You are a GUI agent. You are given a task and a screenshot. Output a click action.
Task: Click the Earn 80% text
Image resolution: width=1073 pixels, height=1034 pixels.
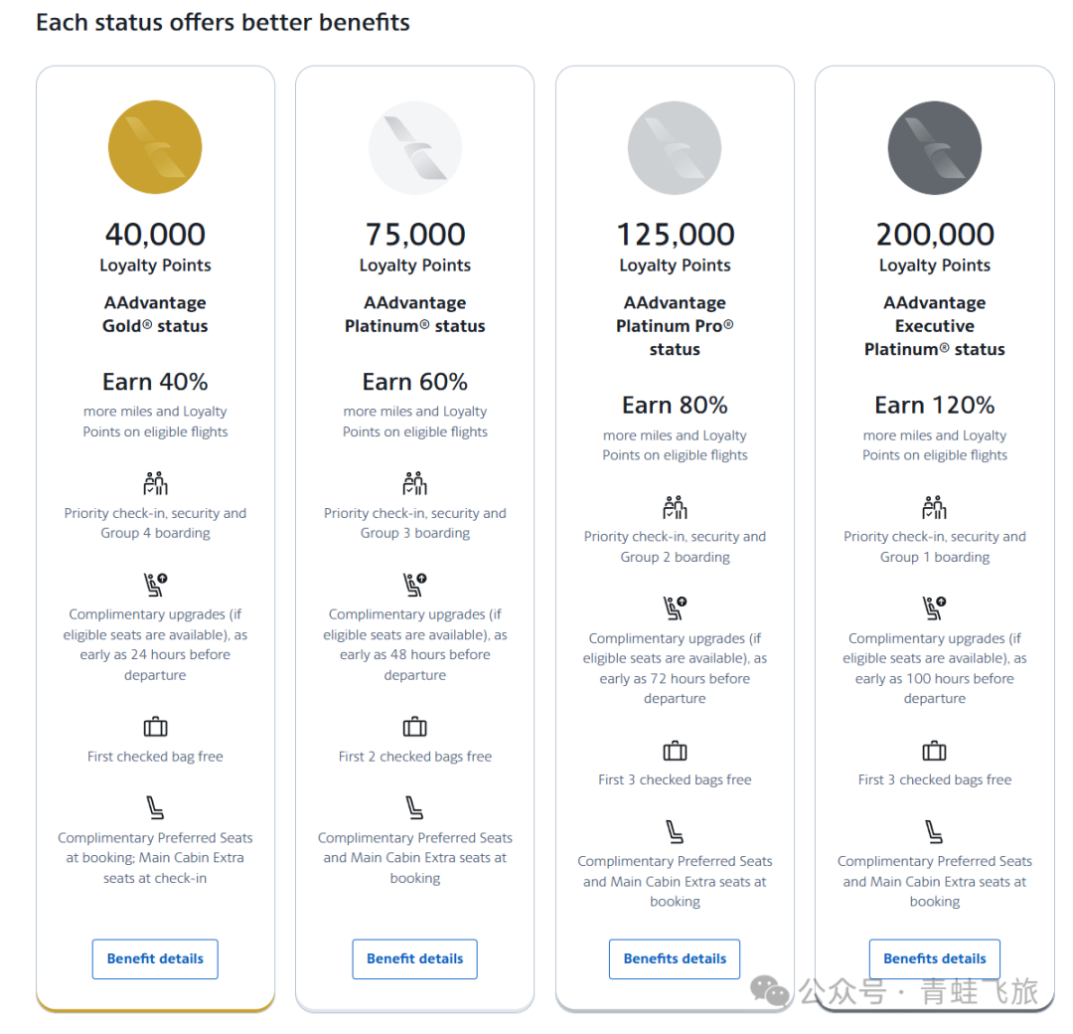[675, 406]
